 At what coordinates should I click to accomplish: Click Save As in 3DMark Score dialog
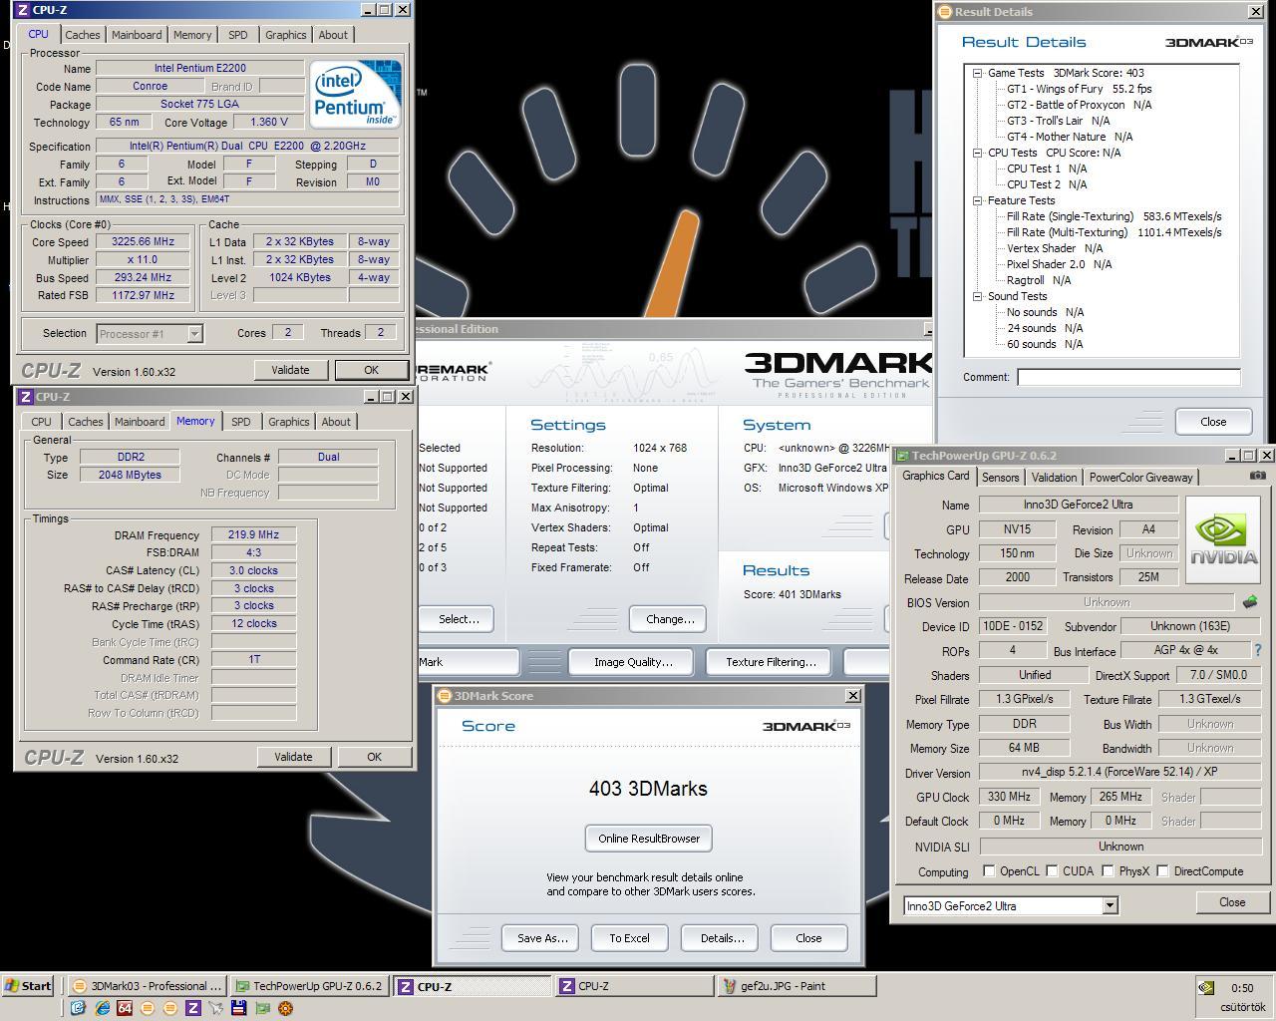pos(541,938)
